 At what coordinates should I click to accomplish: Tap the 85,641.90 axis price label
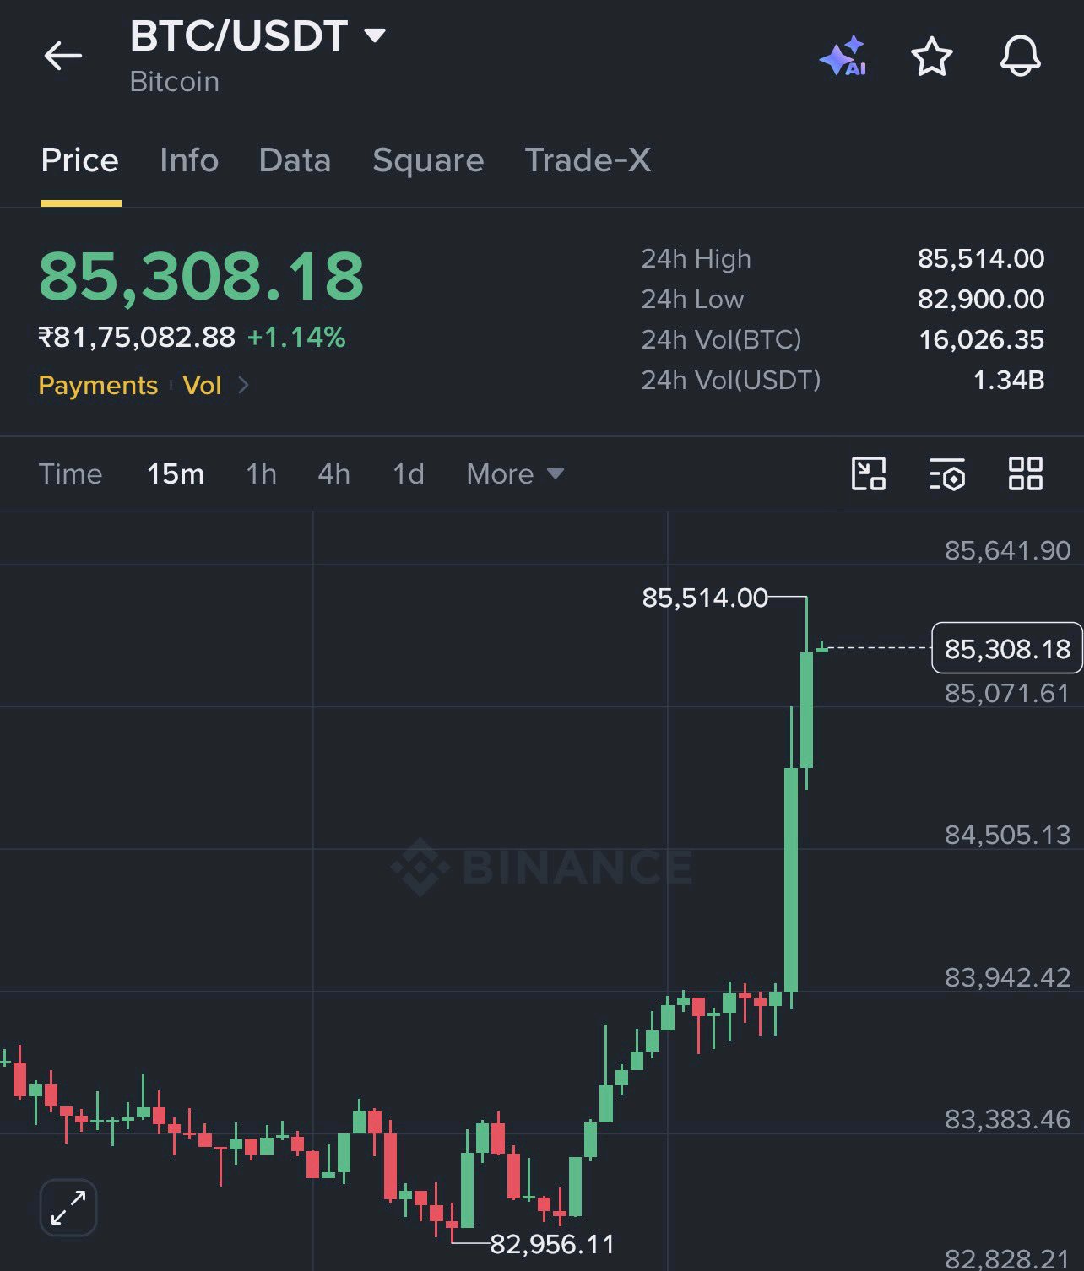(1007, 550)
